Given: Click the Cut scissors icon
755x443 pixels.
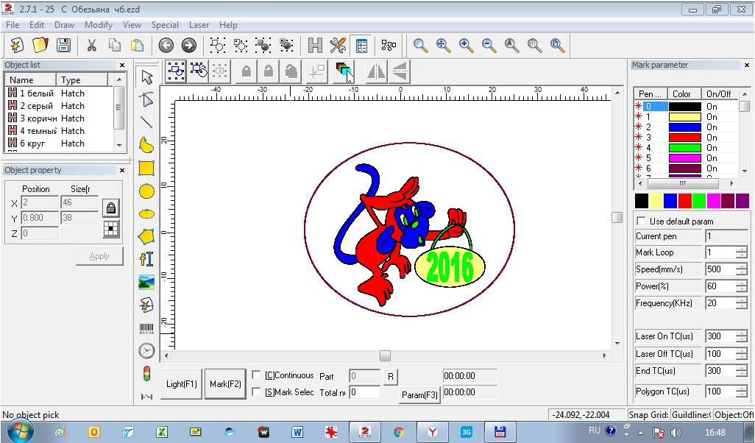Looking at the screenshot, I should 91,46.
